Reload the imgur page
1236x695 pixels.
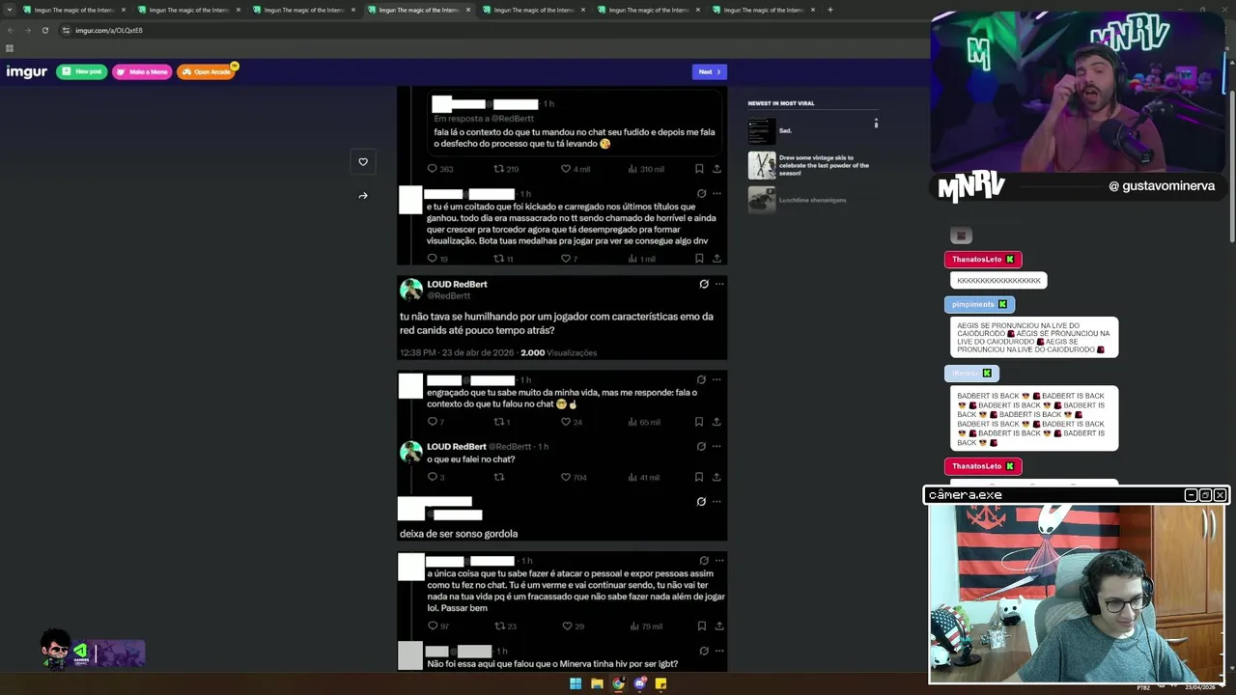click(44, 30)
